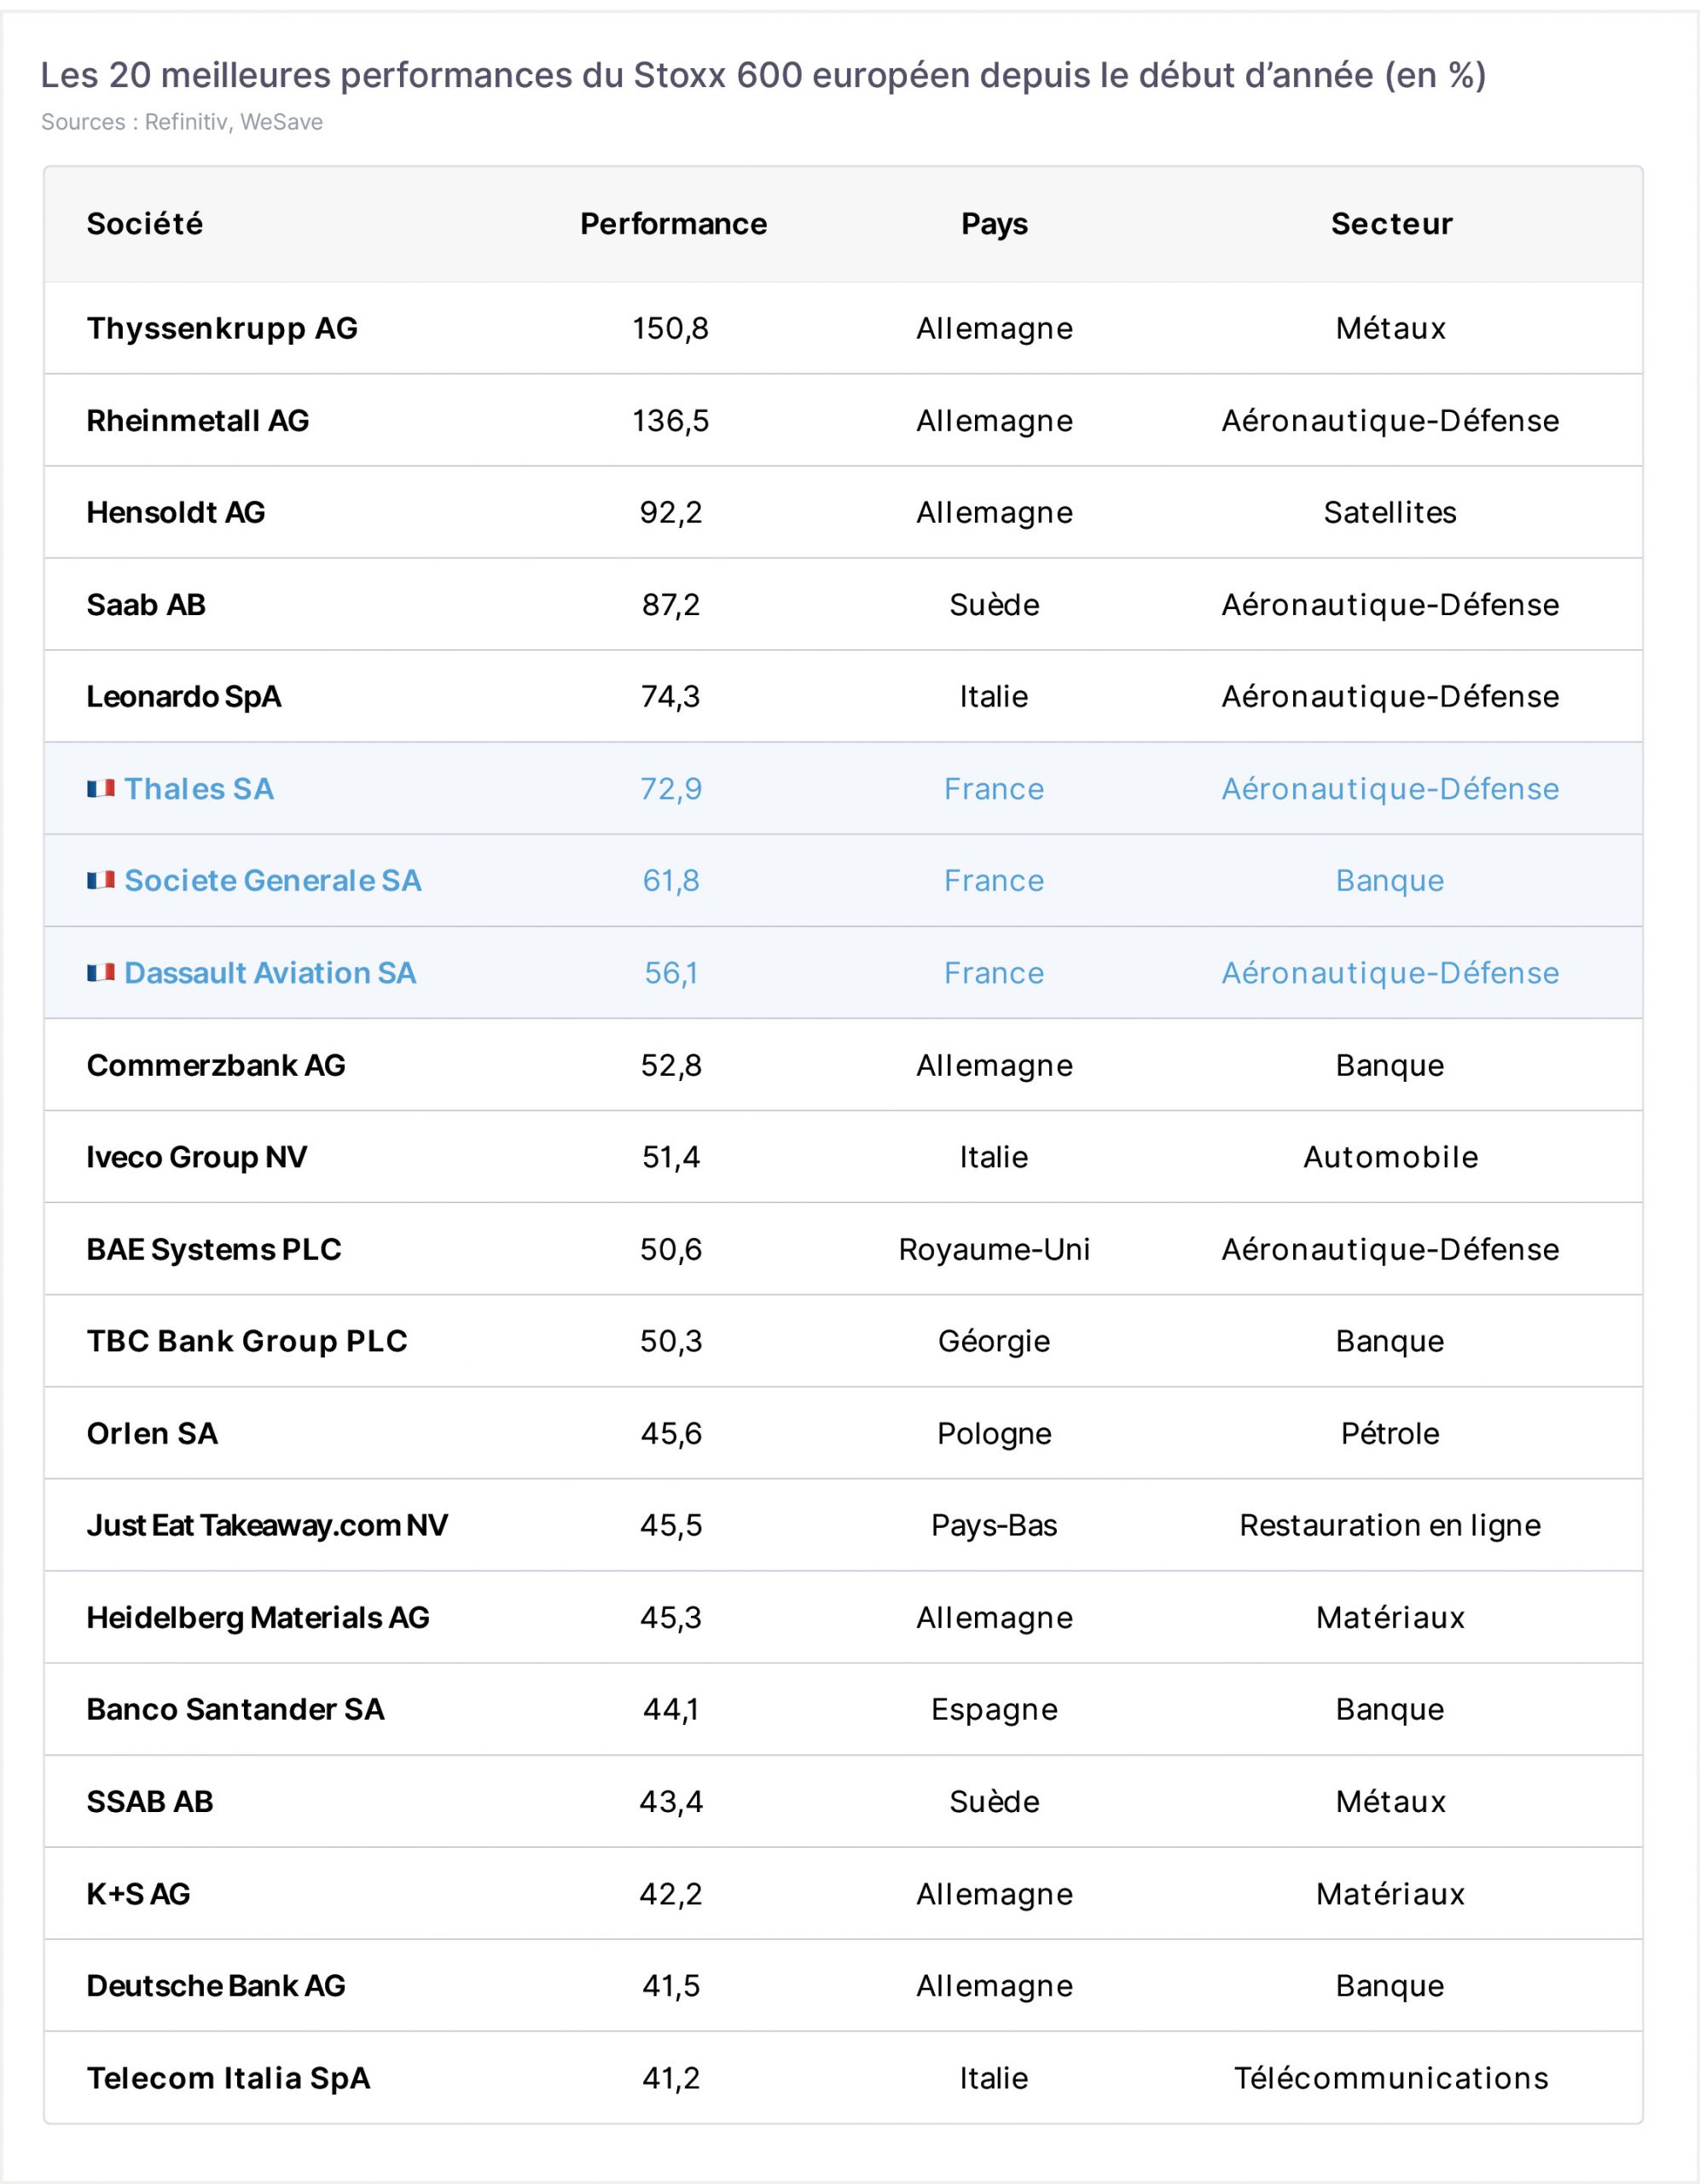Select Telecom Italia SpA Télécommunications cell
The height and width of the screenshot is (2184, 1700).
[1391, 2079]
